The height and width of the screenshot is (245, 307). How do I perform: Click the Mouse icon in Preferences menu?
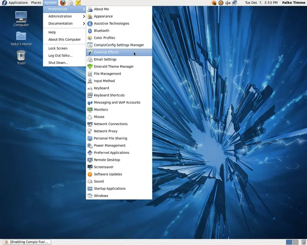tap(90, 117)
